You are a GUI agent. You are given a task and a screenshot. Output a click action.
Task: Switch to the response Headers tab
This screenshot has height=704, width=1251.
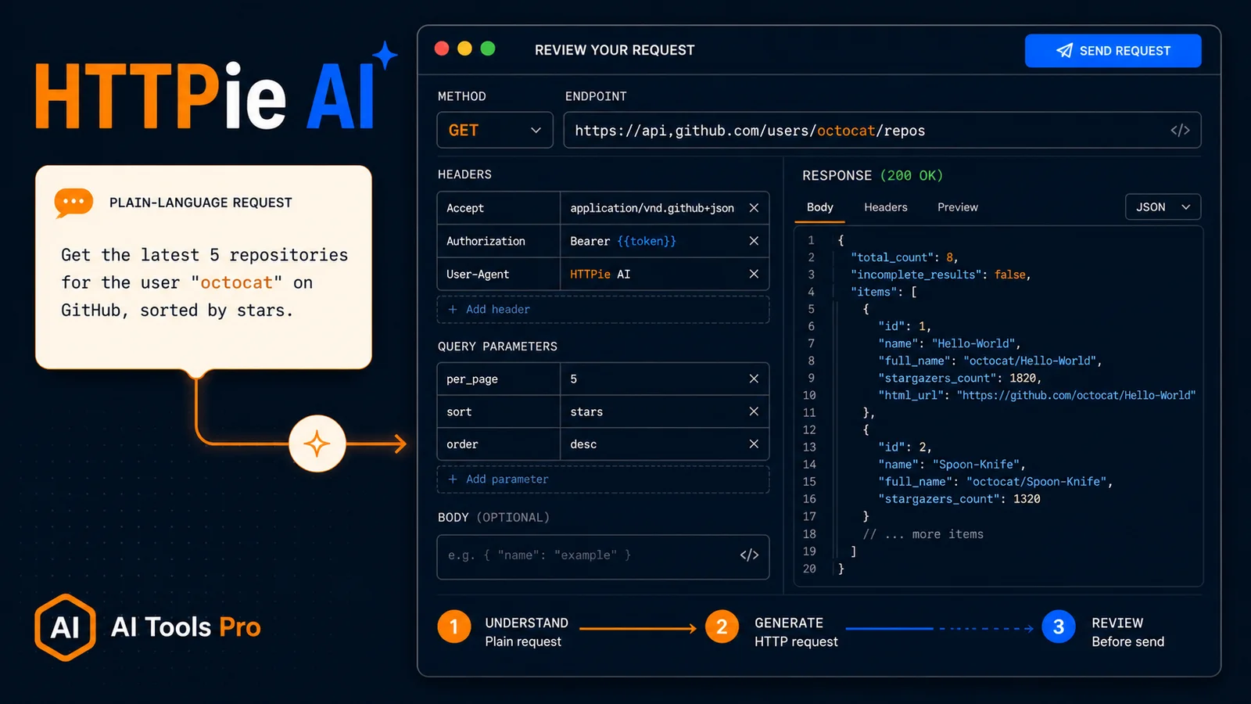[x=886, y=207]
